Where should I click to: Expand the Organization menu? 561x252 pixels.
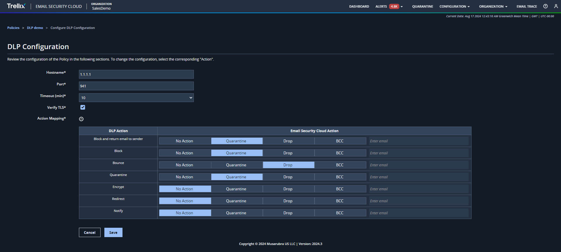[x=493, y=6]
